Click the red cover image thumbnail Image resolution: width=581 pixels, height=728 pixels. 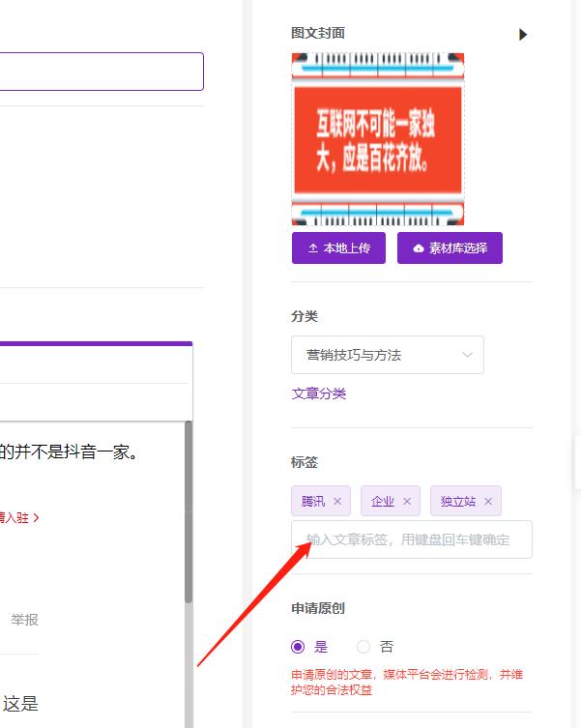(378, 140)
